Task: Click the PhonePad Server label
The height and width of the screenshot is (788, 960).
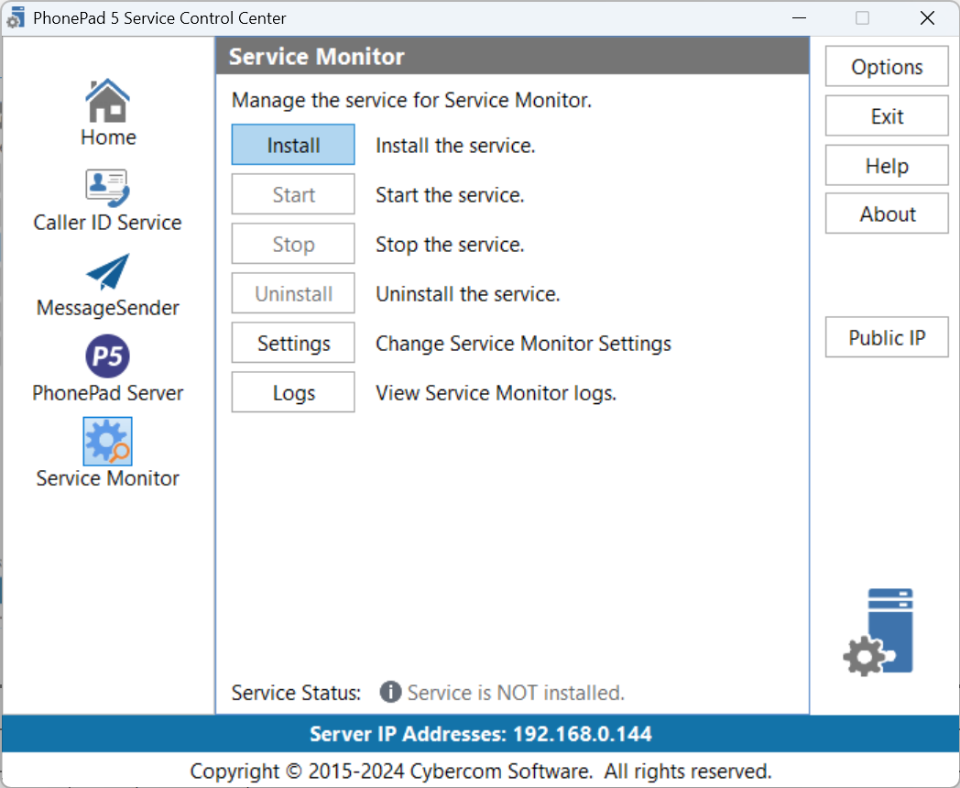Action: tap(108, 392)
